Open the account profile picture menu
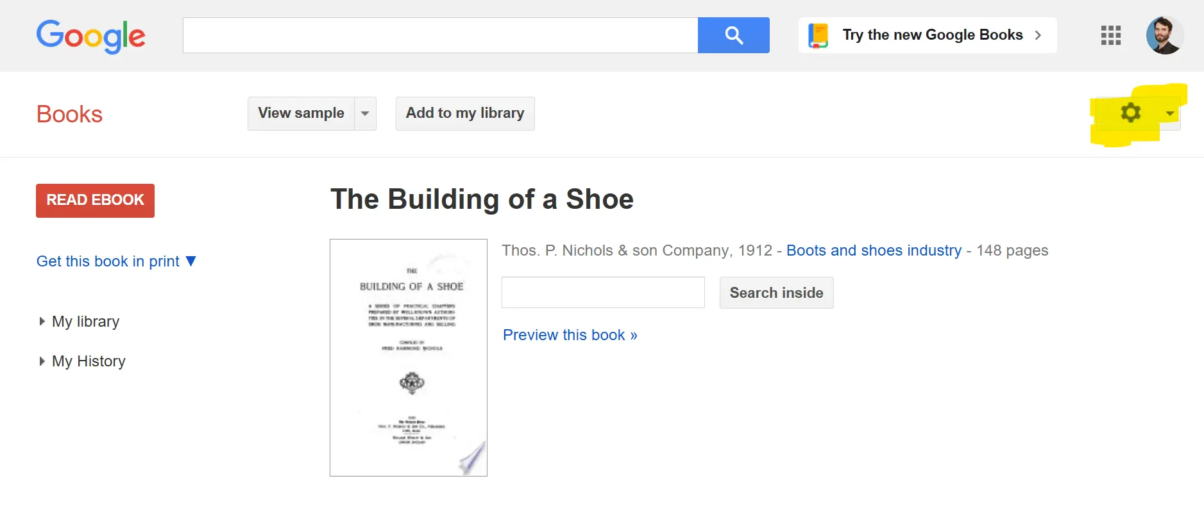The image size is (1204, 506). (1164, 35)
